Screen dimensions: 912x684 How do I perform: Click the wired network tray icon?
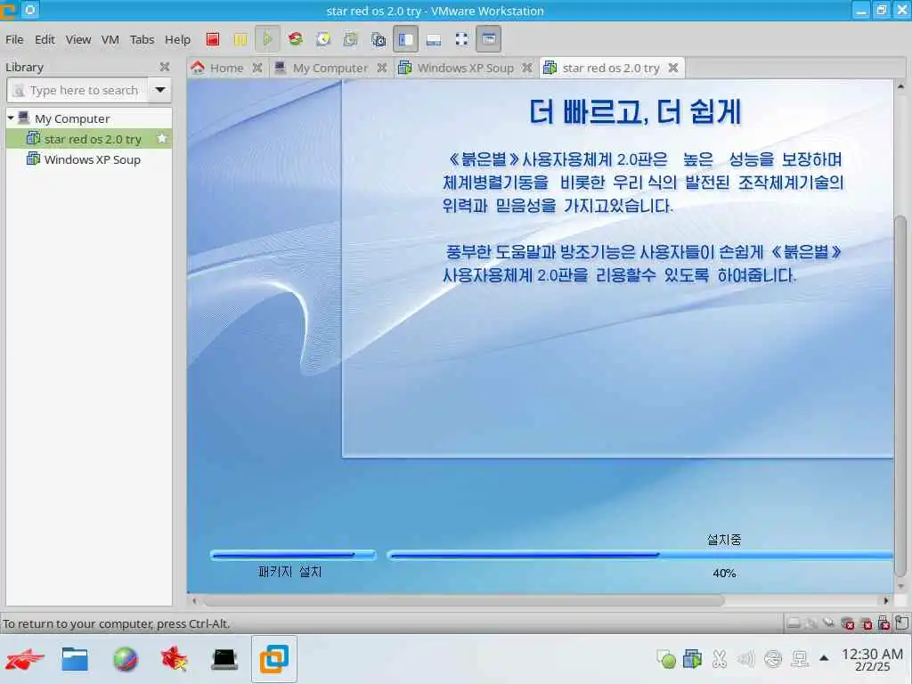800,659
